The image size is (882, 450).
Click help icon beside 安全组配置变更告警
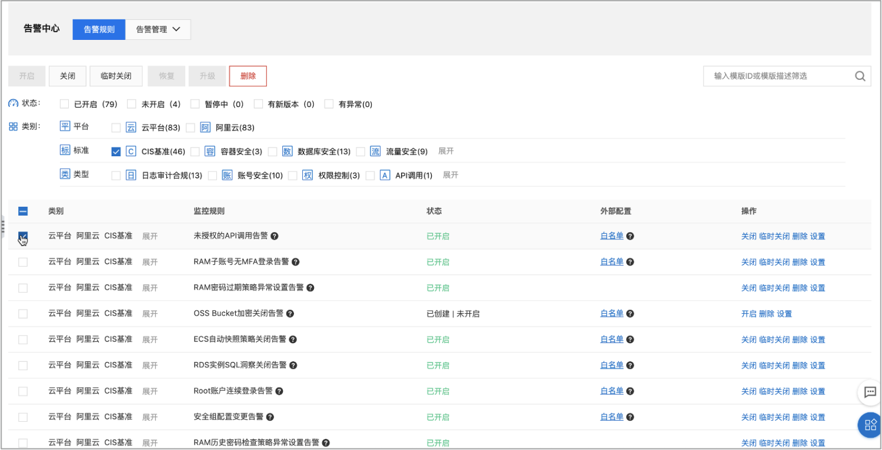click(270, 417)
